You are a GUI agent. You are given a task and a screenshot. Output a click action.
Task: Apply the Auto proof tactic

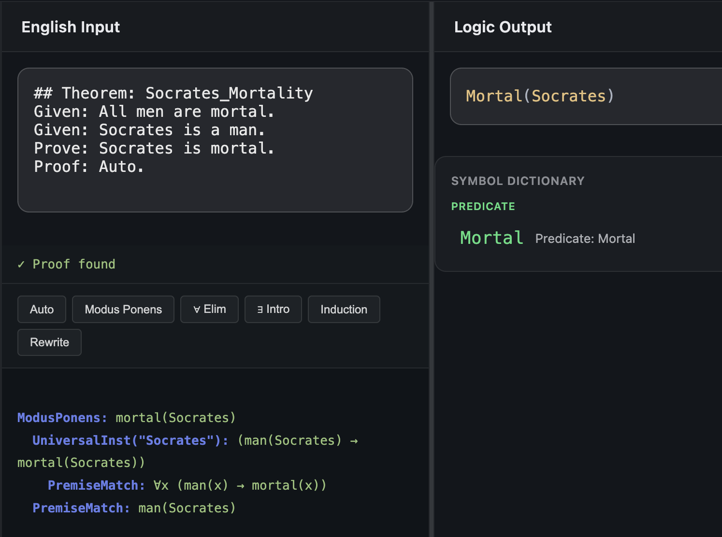[41, 309]
